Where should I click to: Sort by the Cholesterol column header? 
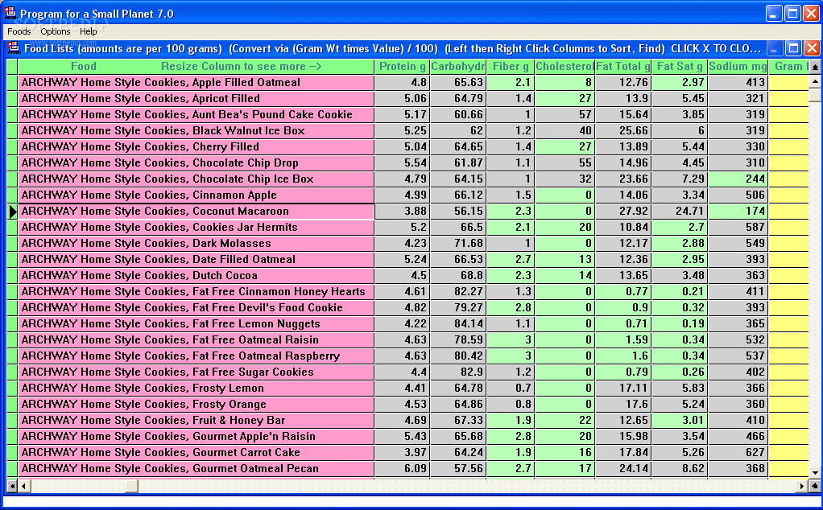point(565,67)
